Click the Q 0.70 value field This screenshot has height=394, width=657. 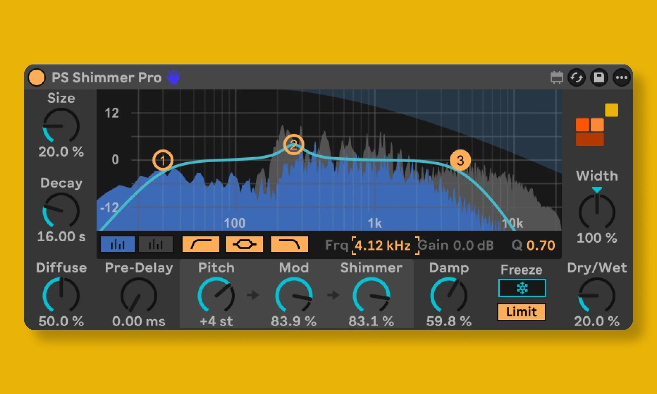540,245
